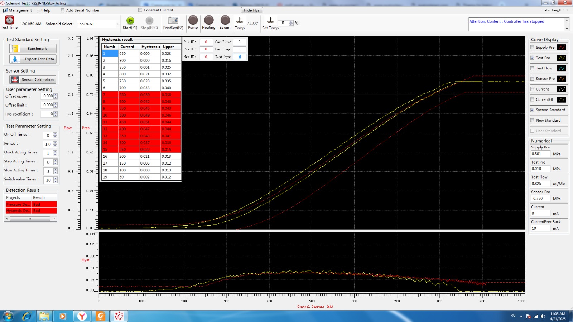The width and height of the screenshot is (573, 322).
Task: Click the Hys coefficient input field
Action: [47, 114]
